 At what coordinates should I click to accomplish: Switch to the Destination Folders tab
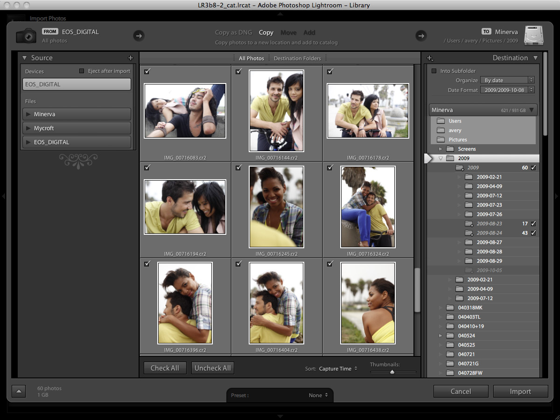[297, 58]
